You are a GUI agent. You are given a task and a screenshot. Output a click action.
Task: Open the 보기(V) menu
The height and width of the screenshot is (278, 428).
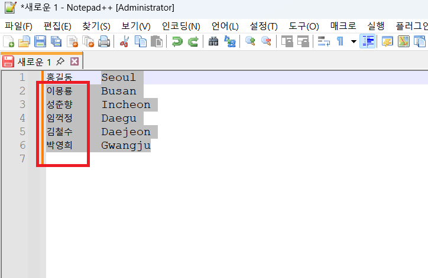pyautogui.click(x=136, y=26)
